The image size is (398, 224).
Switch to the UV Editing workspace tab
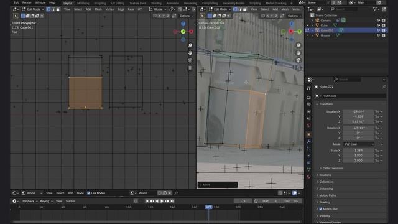118,3
